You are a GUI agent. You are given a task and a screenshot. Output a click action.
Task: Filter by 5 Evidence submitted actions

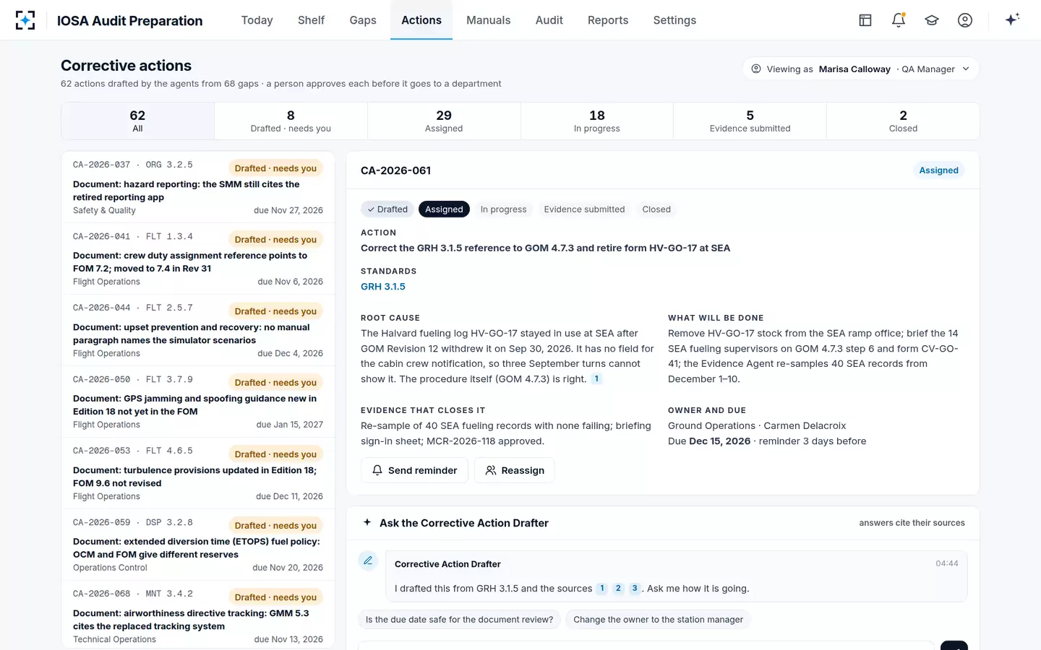click(750, 121)
